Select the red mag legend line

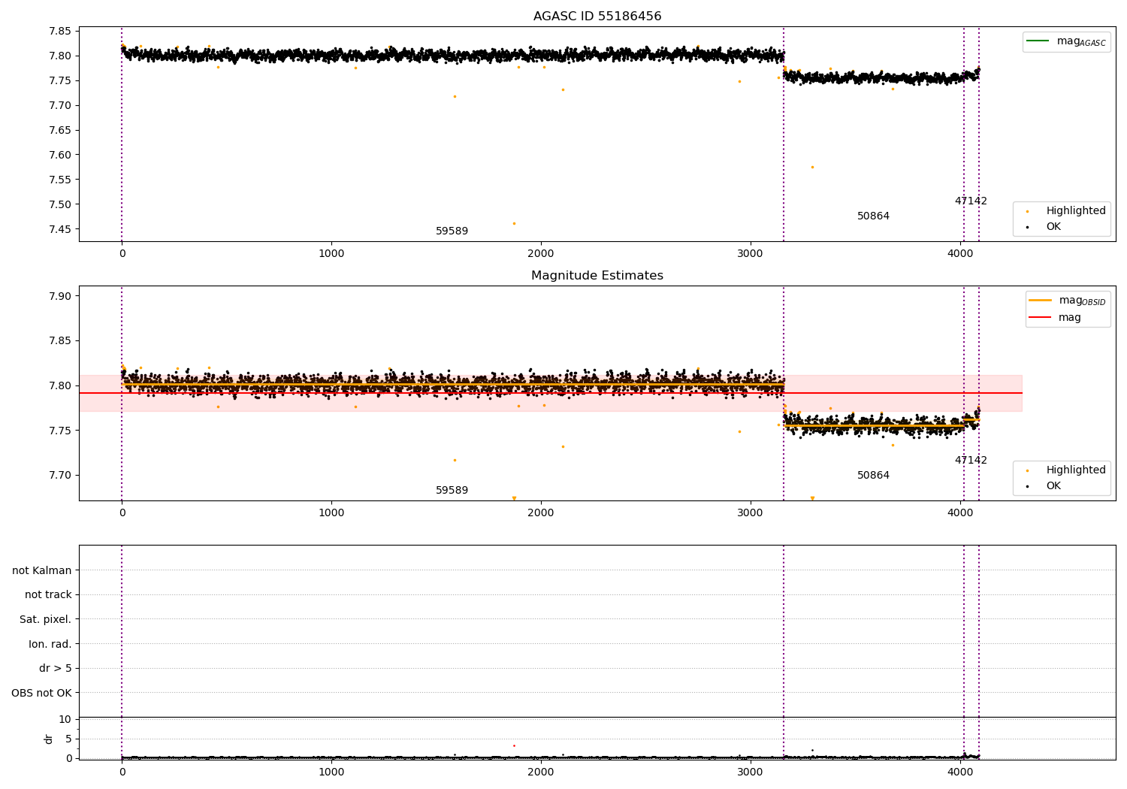point(1041,317)
